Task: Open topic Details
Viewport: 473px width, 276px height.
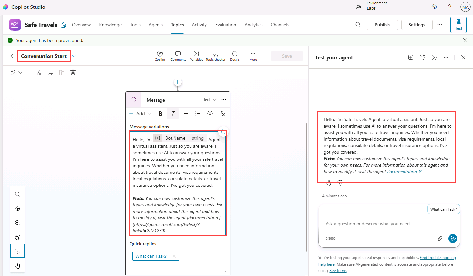Action: [235, 56]
